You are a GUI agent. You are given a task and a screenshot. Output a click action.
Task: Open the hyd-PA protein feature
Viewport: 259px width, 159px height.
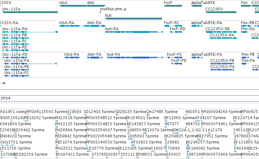[135, 58]
